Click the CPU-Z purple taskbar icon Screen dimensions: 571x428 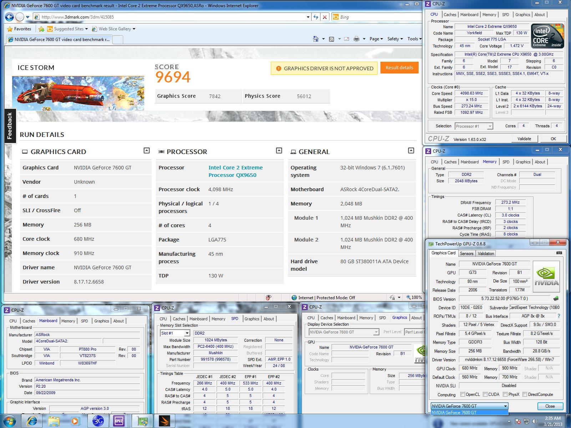coord(119,421)
